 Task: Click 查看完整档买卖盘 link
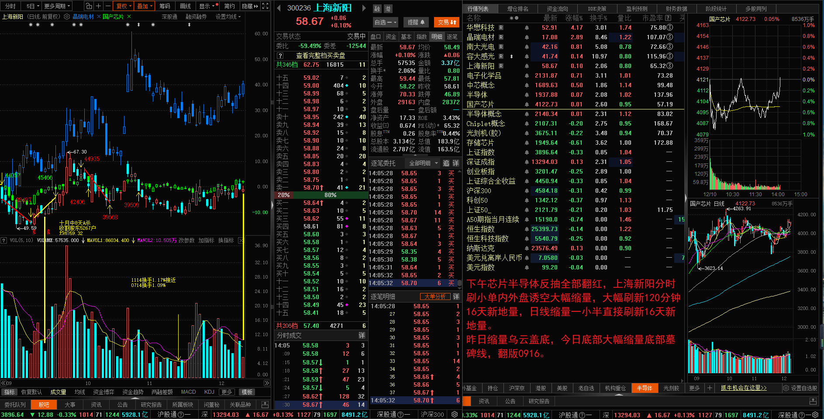coord(321,55)
